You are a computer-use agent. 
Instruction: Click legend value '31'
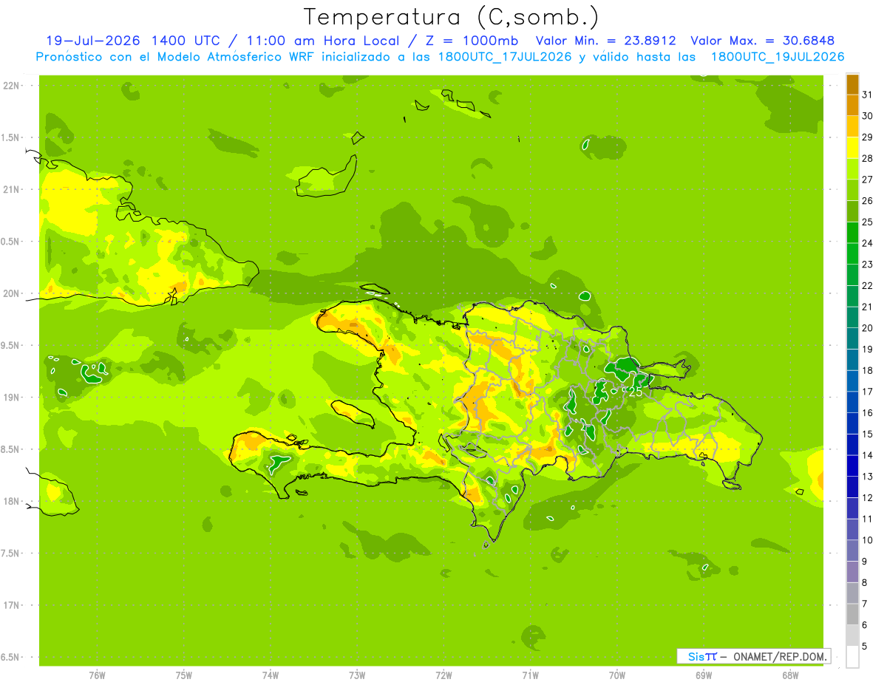[x=869, y=95]
